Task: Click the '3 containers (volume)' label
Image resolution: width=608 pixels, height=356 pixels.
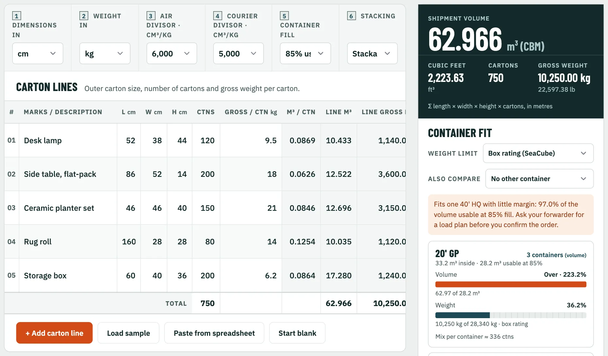Action: point(556,255)
